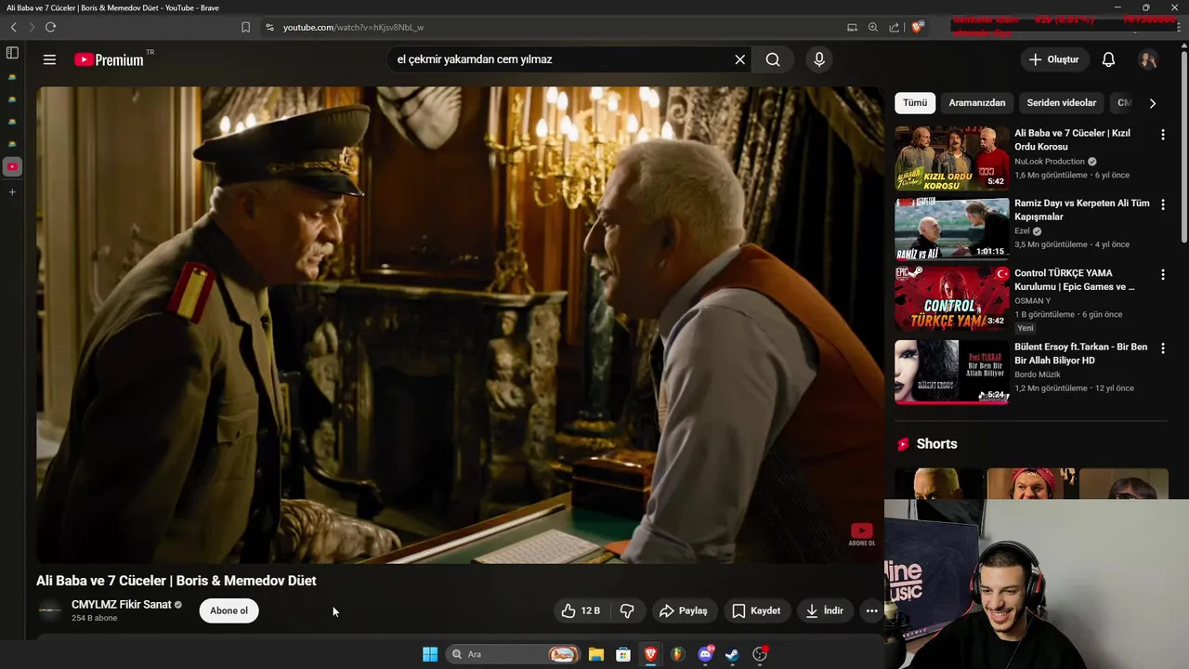Viewport: 1189px width, 669px height.
Task: Share video with Paylaş button
Action: tap(684, 610)
